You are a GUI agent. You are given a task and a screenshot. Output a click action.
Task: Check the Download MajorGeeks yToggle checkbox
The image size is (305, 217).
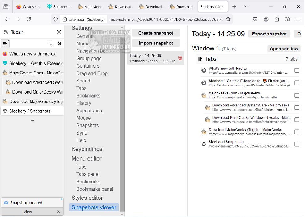tap(297, 132)
